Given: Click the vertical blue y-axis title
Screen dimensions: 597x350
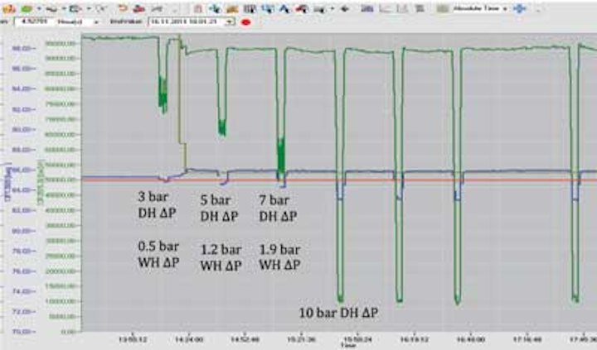Looking at the screenshot, I should click(7, 182).
